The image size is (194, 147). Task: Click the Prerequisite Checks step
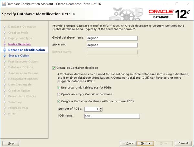click(22, 96)
